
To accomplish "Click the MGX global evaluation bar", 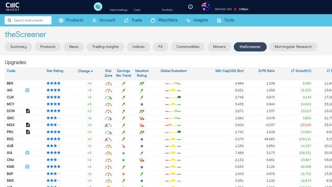I will [173, 125].
